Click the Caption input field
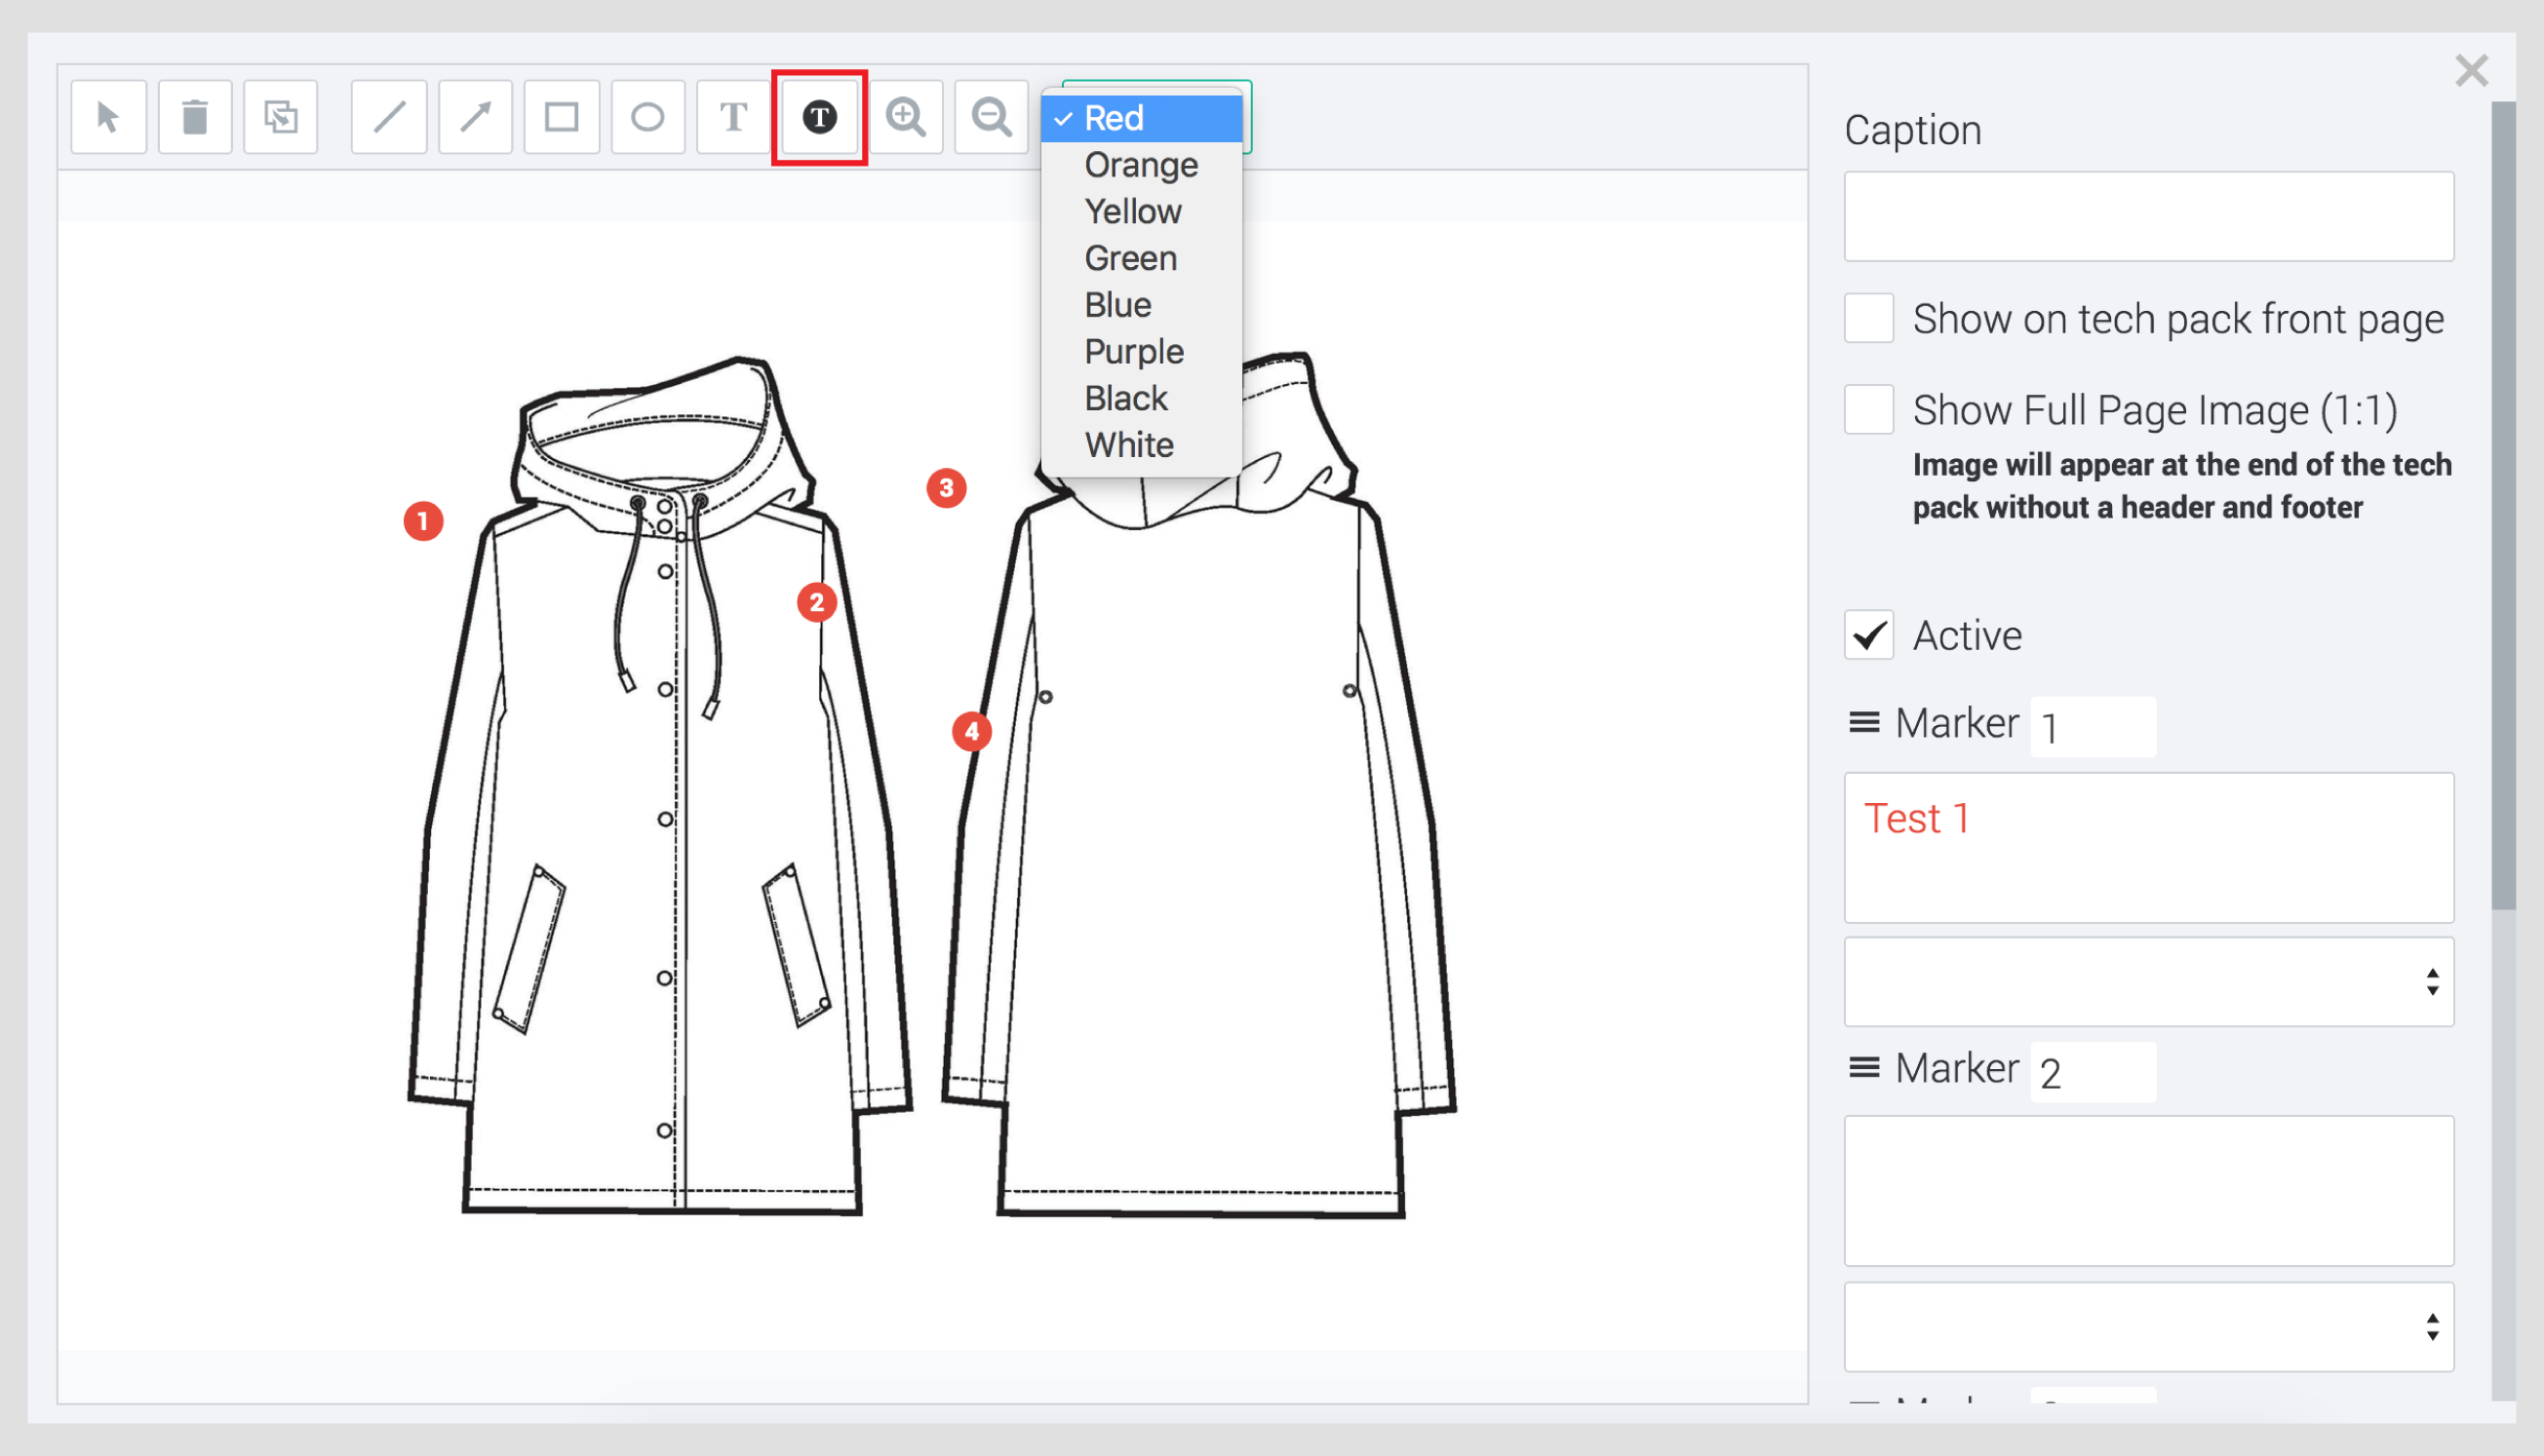The image size is (2544, 1456). click(x=2148, y=216)
